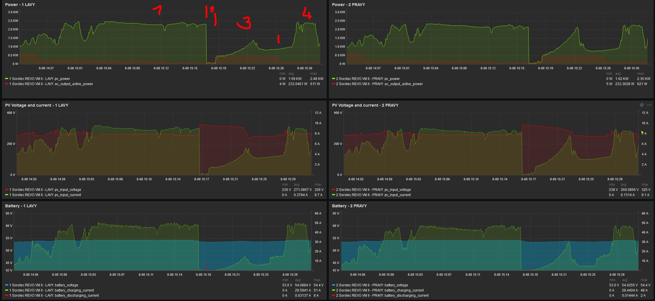Select the LAVY battery_discharging_current legend entry

[x=54, y=296]
